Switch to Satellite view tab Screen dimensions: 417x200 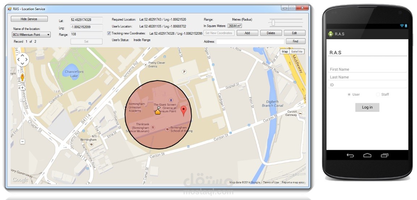click(296, 52)
